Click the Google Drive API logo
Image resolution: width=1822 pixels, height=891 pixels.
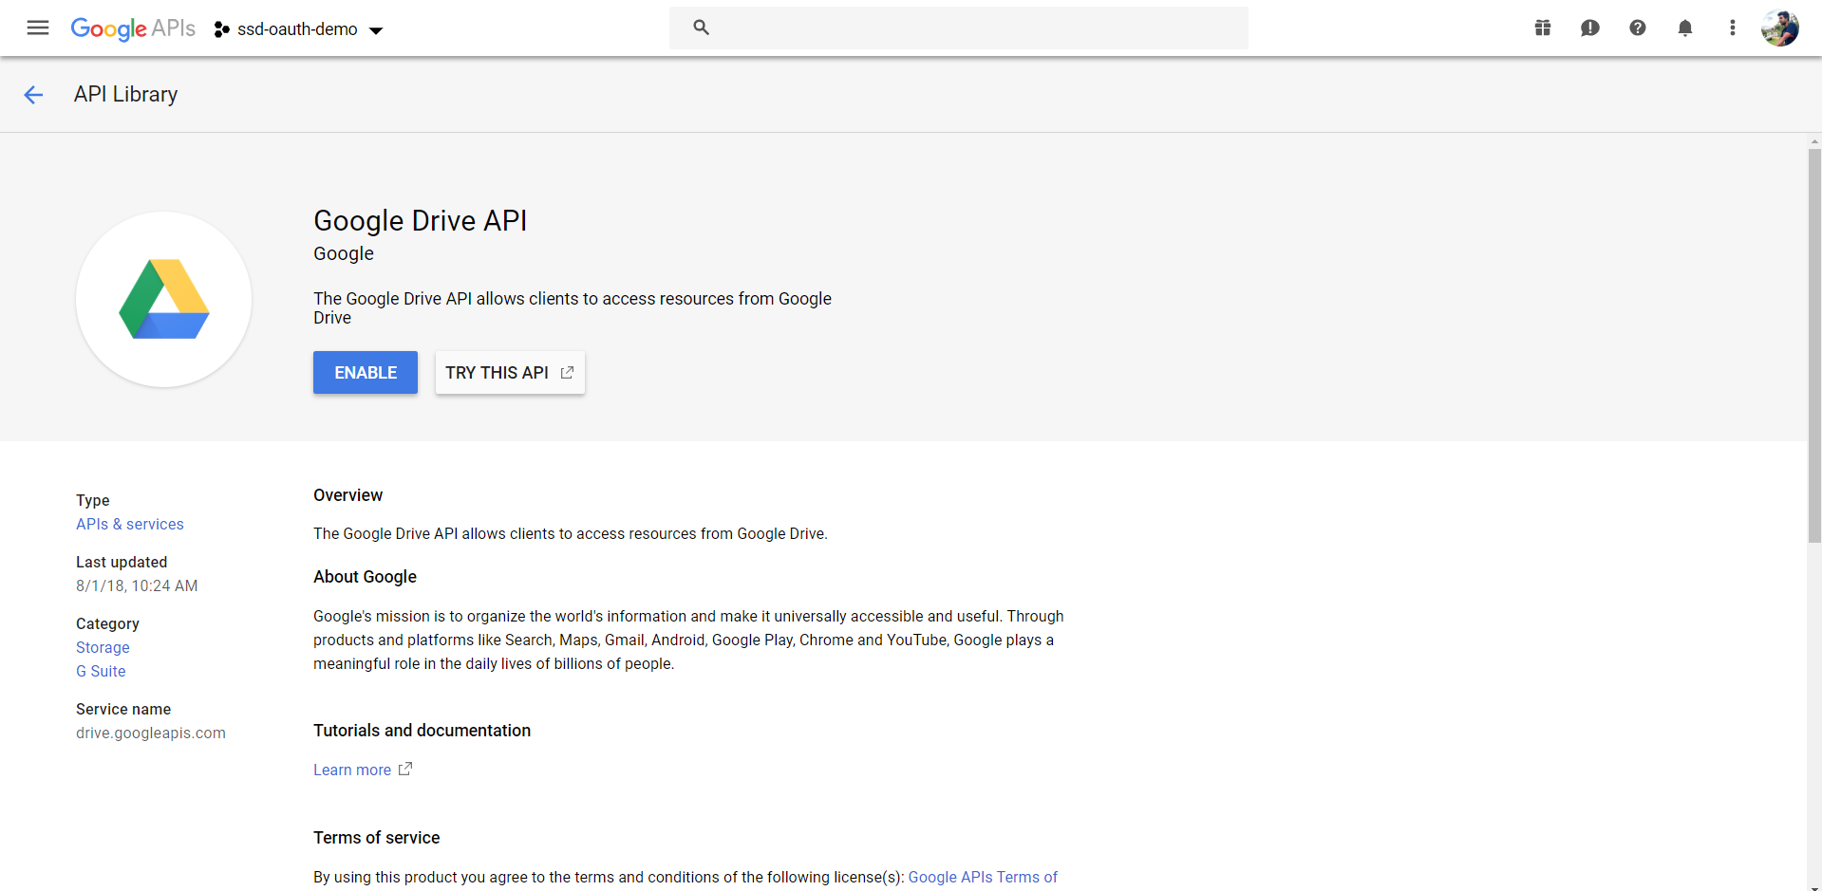click(163, 299)
